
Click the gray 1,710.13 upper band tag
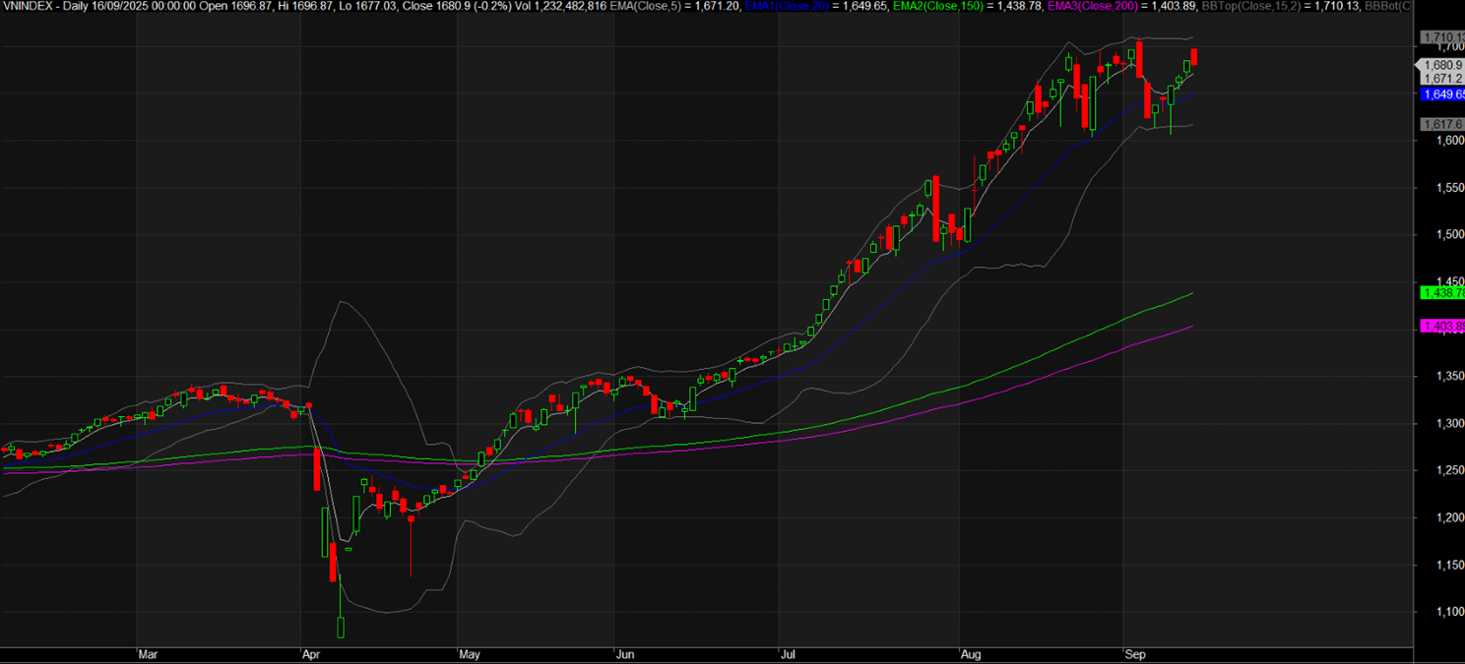[x=1442, y=37]
